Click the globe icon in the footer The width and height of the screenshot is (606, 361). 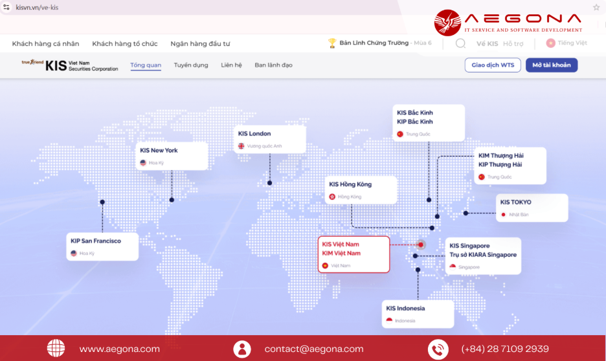click(x=56, y=348)
